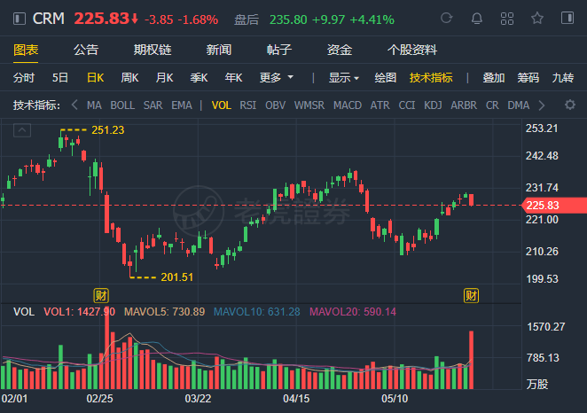Image resolution: width=587 pixels, height=413 pixels.
Task: Click the CRM ticker symbol
Action: click(48, 19)
